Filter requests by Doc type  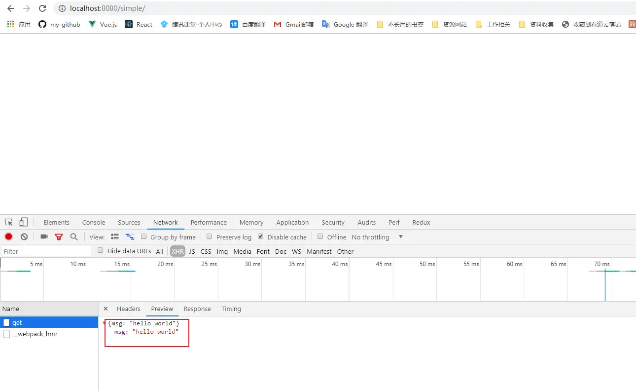coord(281,251)
